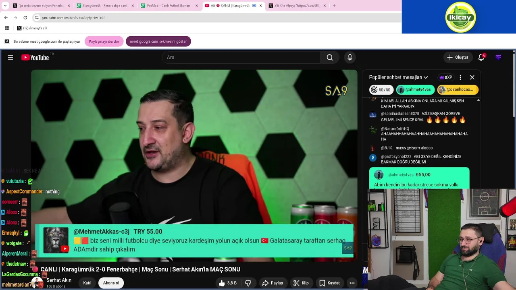The width and height of the screenshot is (516, 290).
Task: Open the purple account avatar menu
Action: coord(499,58)
